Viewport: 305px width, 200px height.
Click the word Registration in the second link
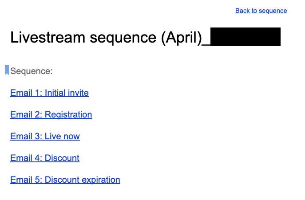pos(68,114)
